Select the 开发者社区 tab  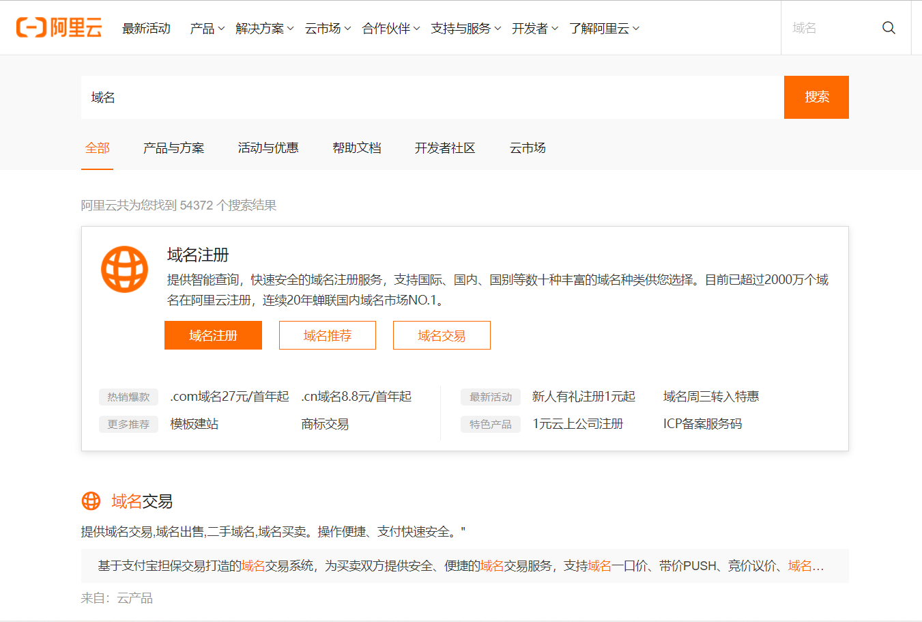click(445, 147)
